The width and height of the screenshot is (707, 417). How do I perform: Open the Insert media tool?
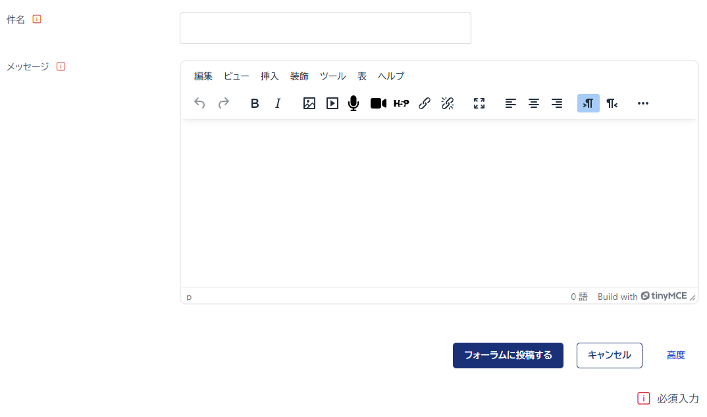[x=331, y=103]
